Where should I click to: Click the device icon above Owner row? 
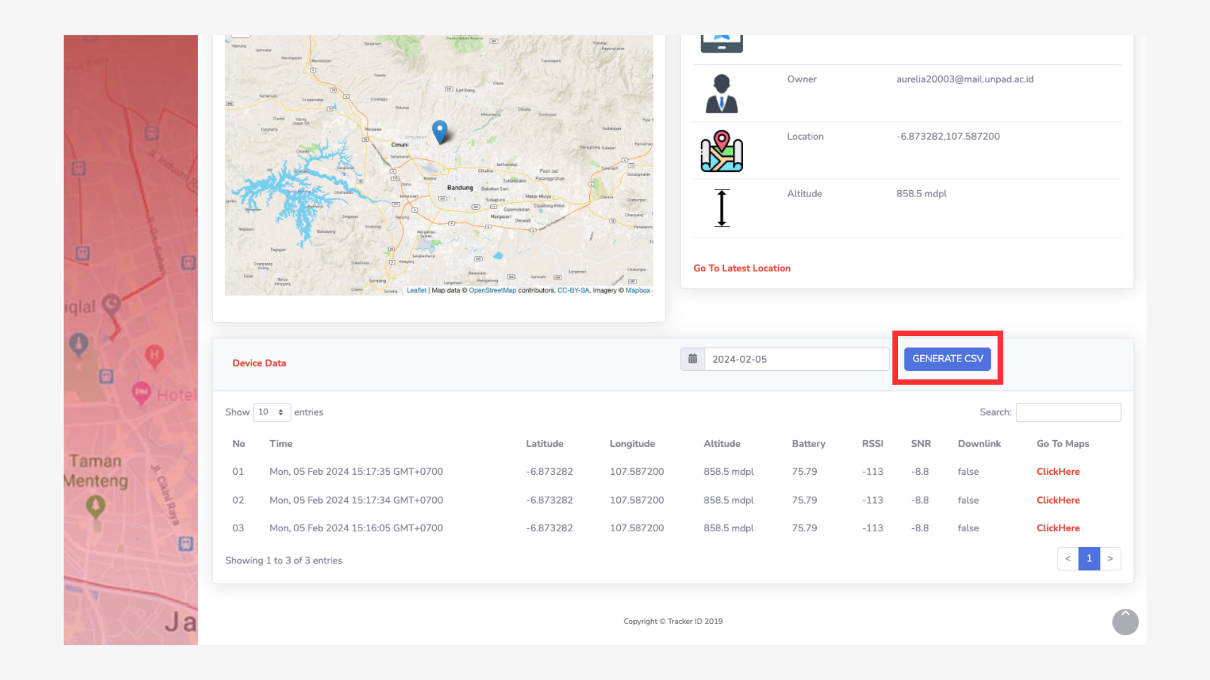point(722,44)
